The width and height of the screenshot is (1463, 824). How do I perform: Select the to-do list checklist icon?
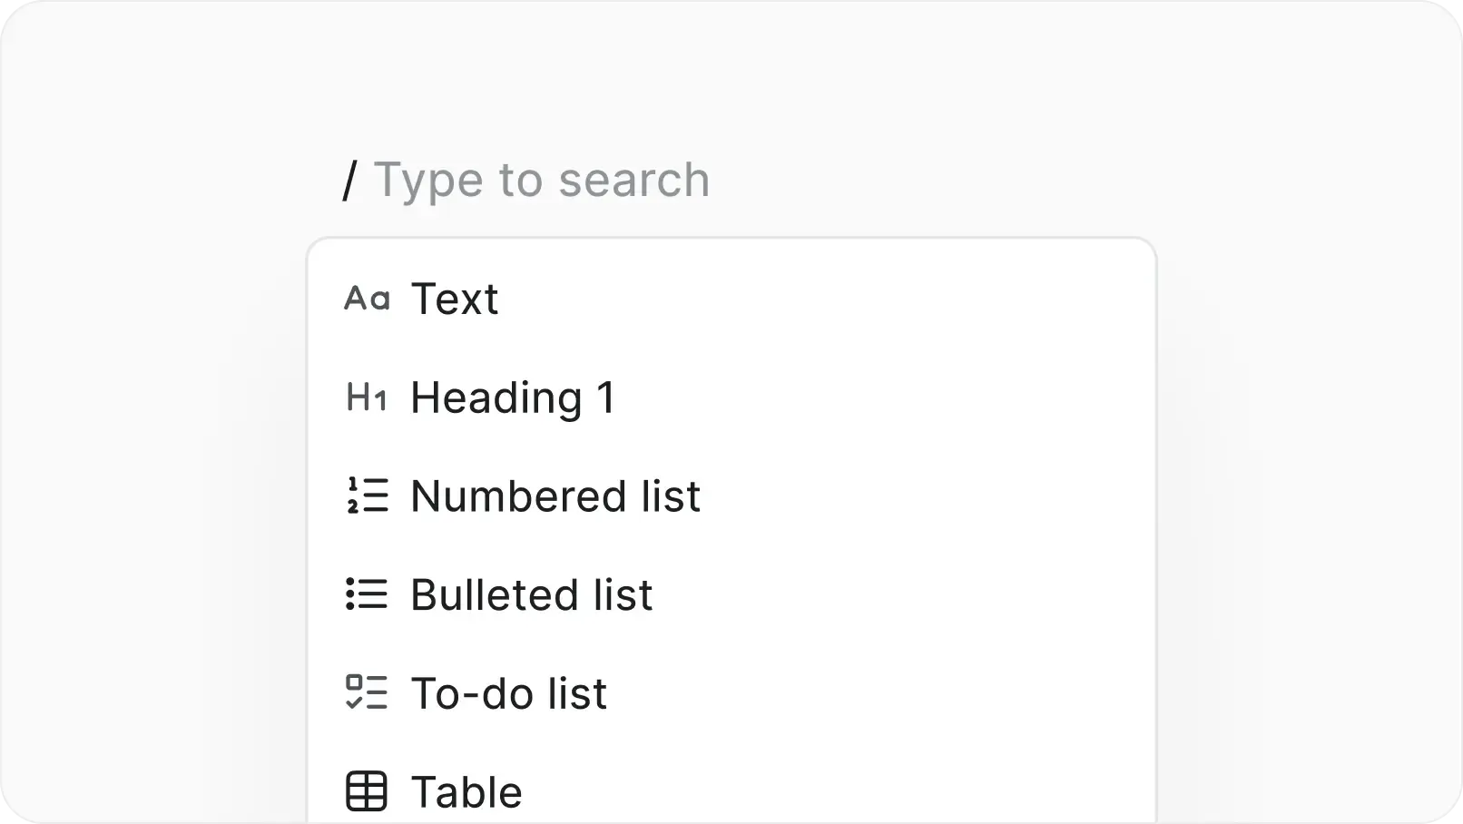coord(368,693)
